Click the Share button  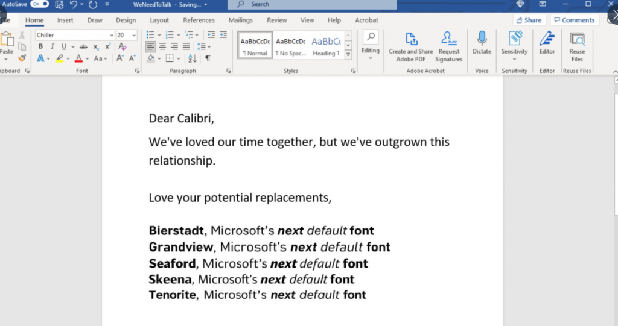(x=529, y=20)
